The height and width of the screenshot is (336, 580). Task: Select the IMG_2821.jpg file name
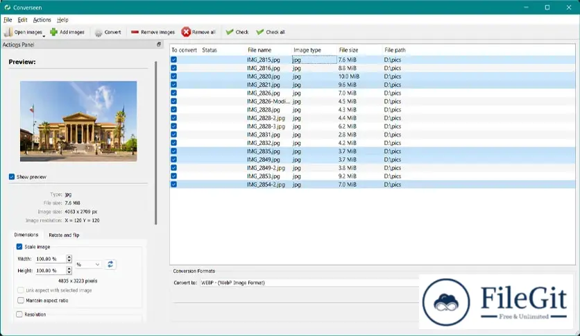tap(264, 85)
